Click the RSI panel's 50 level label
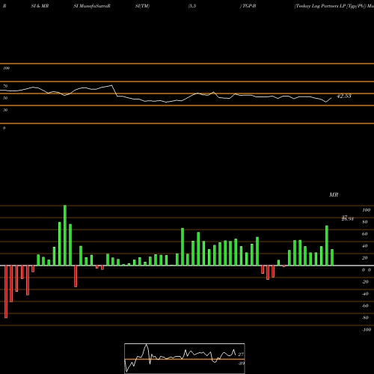 5,98
